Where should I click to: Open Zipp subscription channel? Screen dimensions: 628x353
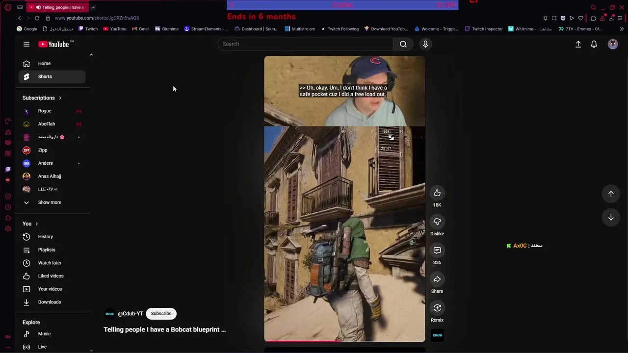[x=52, y=150]
